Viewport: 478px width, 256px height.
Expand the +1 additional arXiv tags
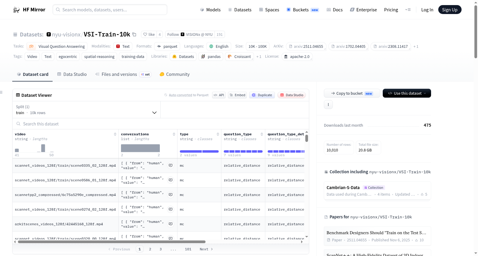(416, 46)
